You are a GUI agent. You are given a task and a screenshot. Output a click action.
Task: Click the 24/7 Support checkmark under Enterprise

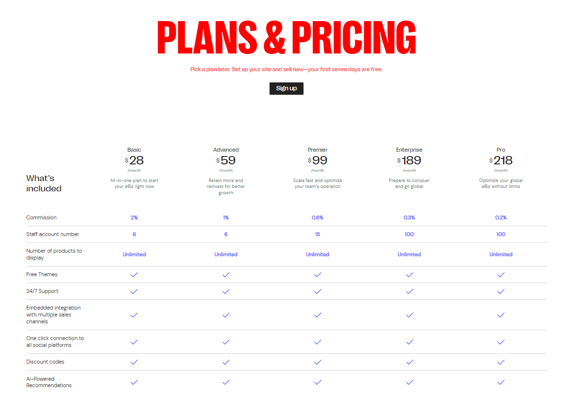click(x=409, y=291)
